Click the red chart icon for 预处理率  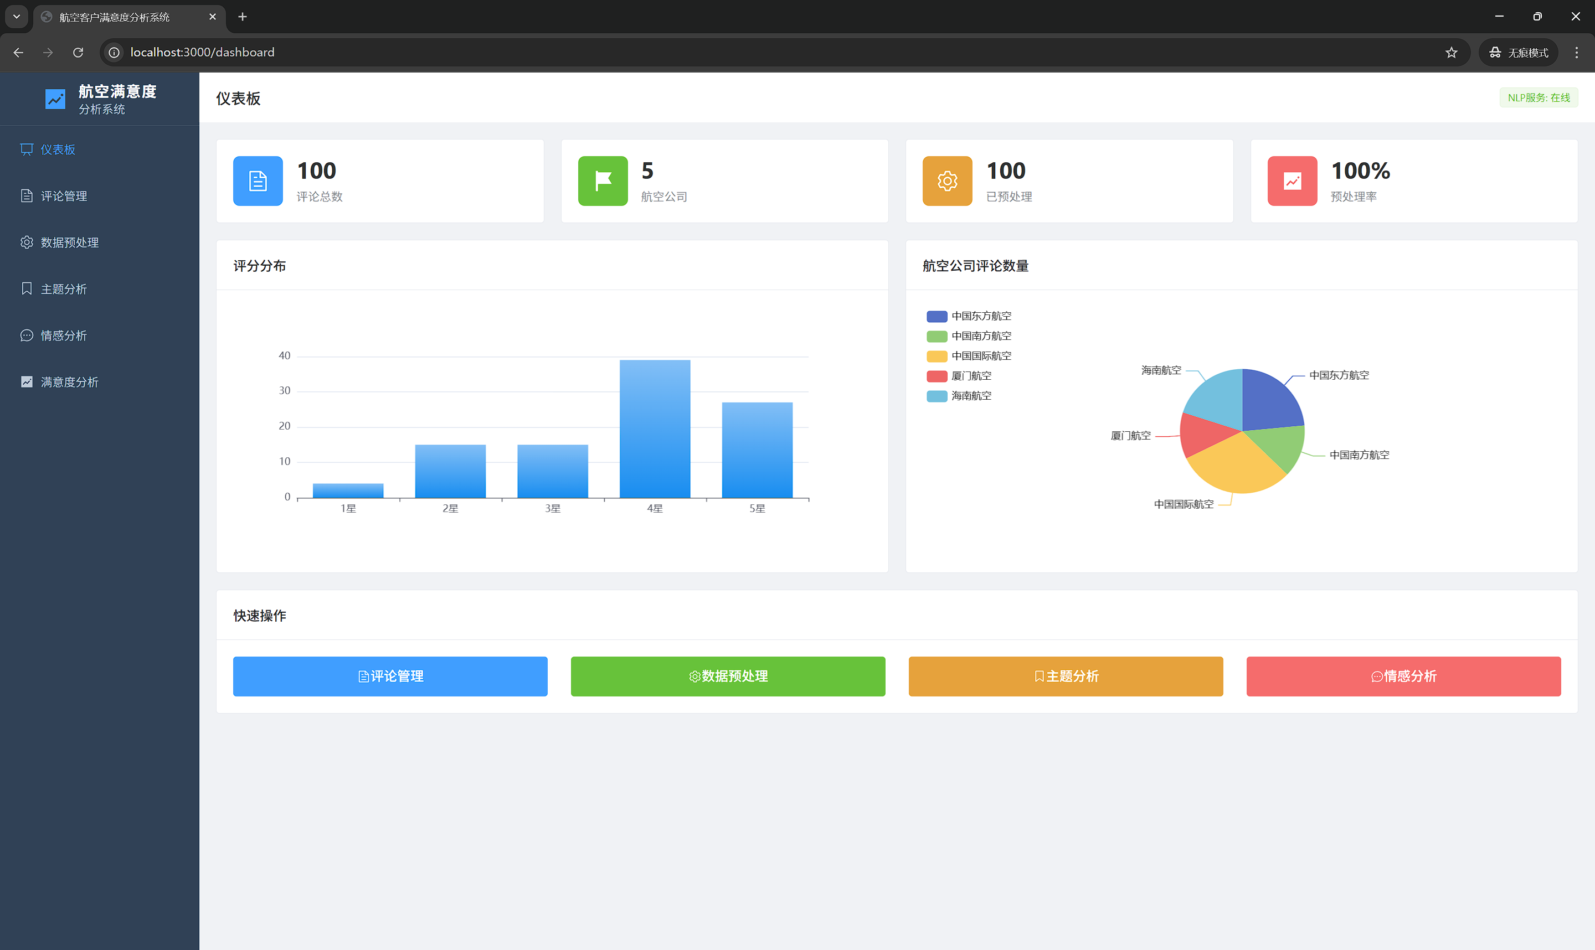1292,181
